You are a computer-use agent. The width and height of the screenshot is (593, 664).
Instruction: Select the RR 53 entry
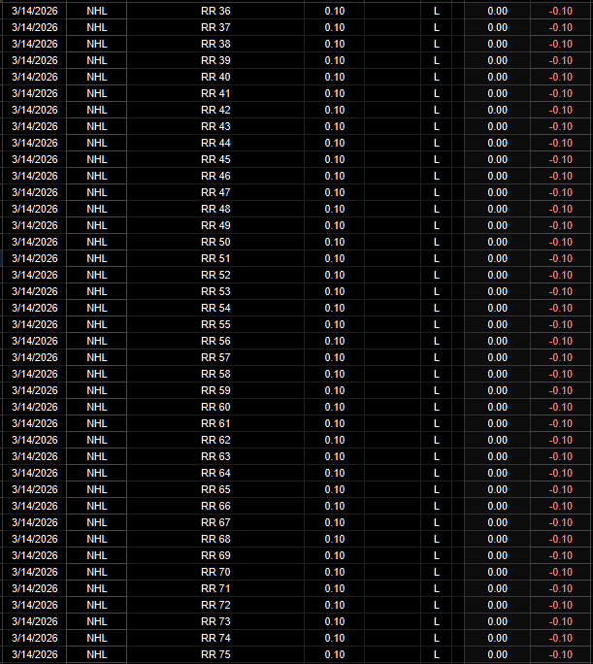tap(215, 292)
